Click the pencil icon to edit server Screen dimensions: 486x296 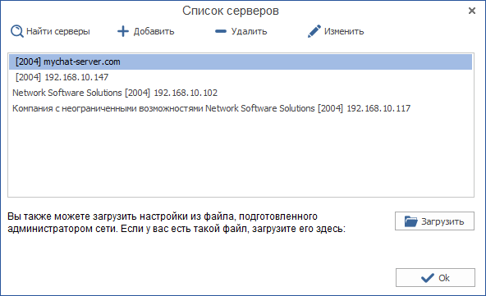coord(314,31)
